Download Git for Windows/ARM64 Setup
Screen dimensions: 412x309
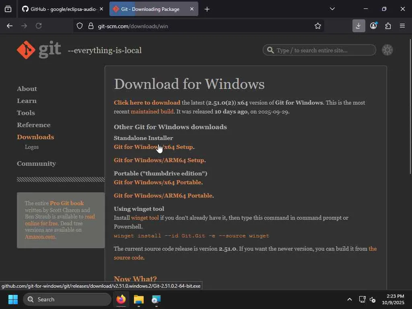(x=159, y=160)
